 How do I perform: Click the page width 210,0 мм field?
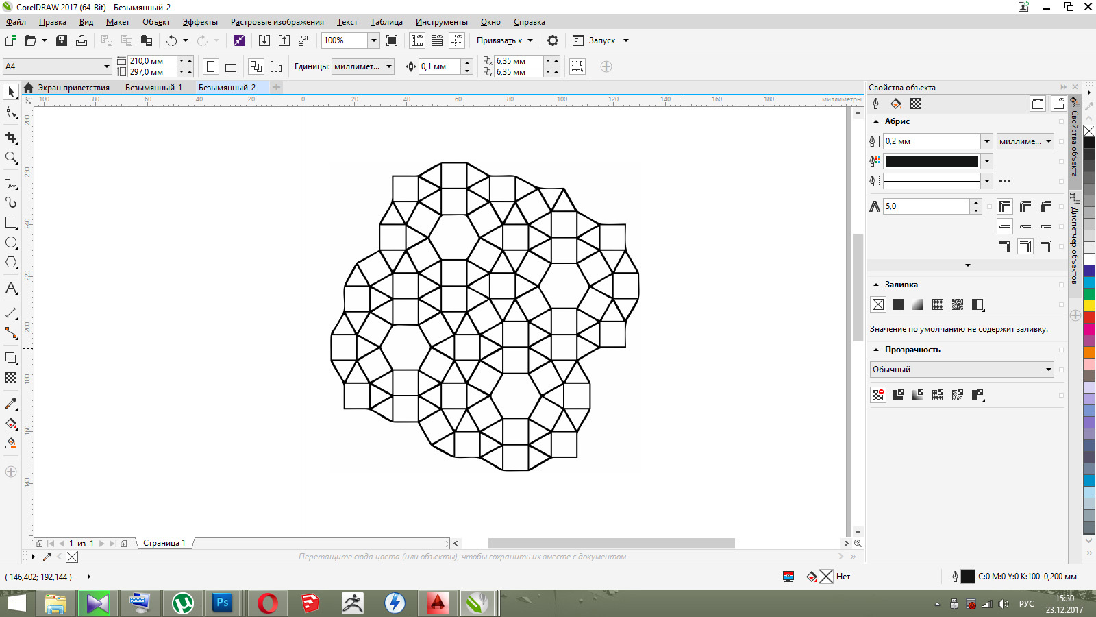[x=152, y=61]
